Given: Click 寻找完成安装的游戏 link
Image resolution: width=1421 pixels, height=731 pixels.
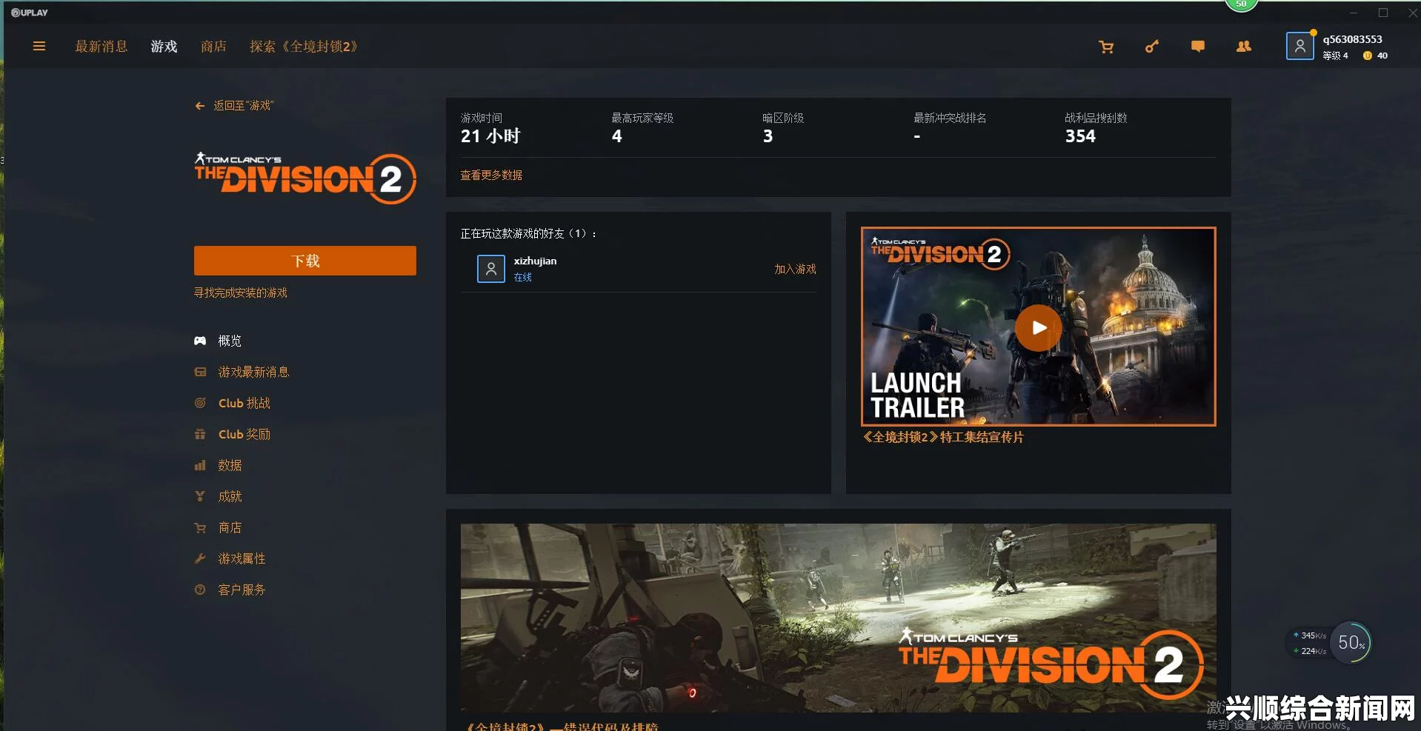Looking at the screenshot, I should coord(241,293).
